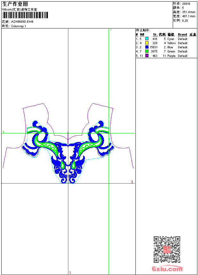Click the Yellow color swatch in stop sequence

point(147,43)
